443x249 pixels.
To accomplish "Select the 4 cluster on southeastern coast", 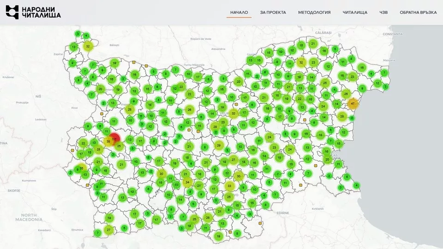I will (356, 185).
